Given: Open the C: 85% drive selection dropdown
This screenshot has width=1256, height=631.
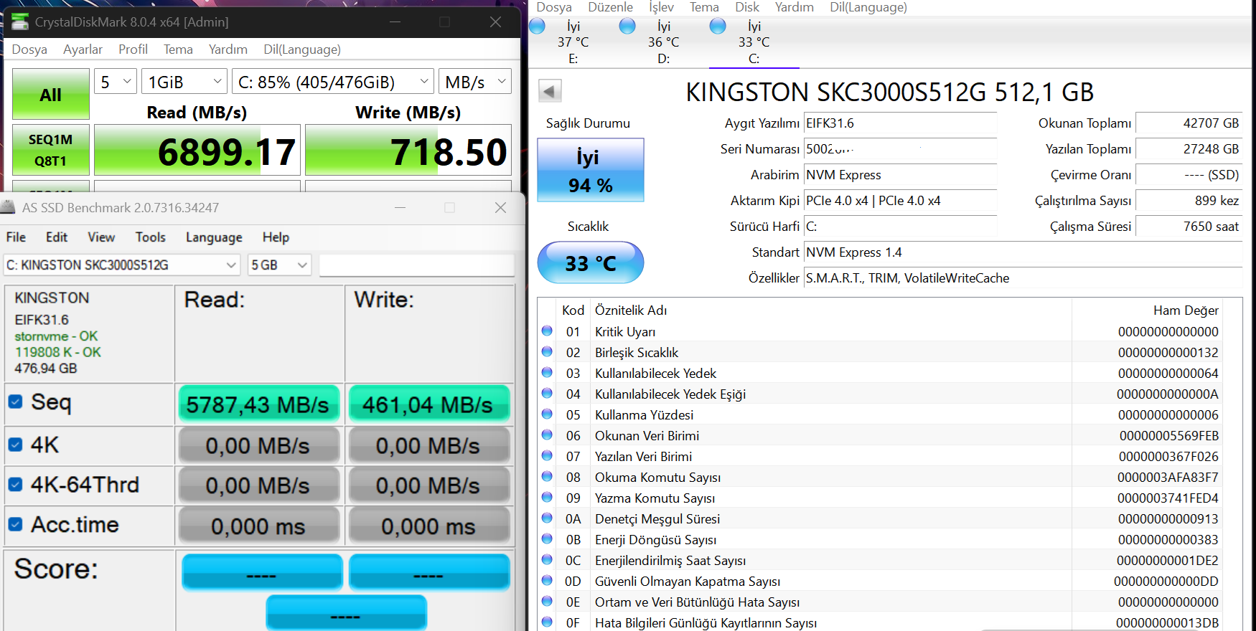Looking at the screenshot, I should coord(333,82).
